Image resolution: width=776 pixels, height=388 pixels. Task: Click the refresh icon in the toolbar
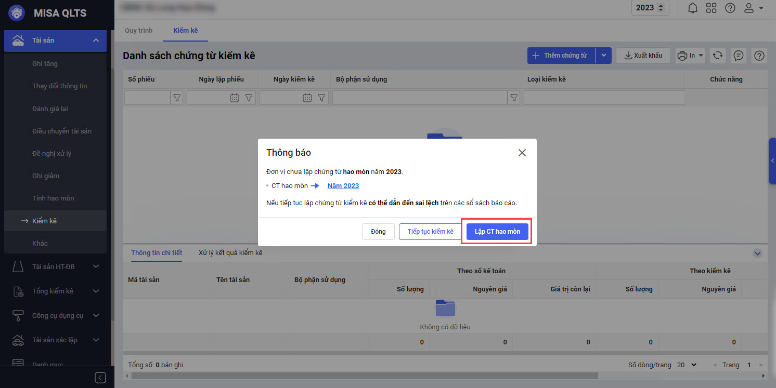[x=718, y=56]
